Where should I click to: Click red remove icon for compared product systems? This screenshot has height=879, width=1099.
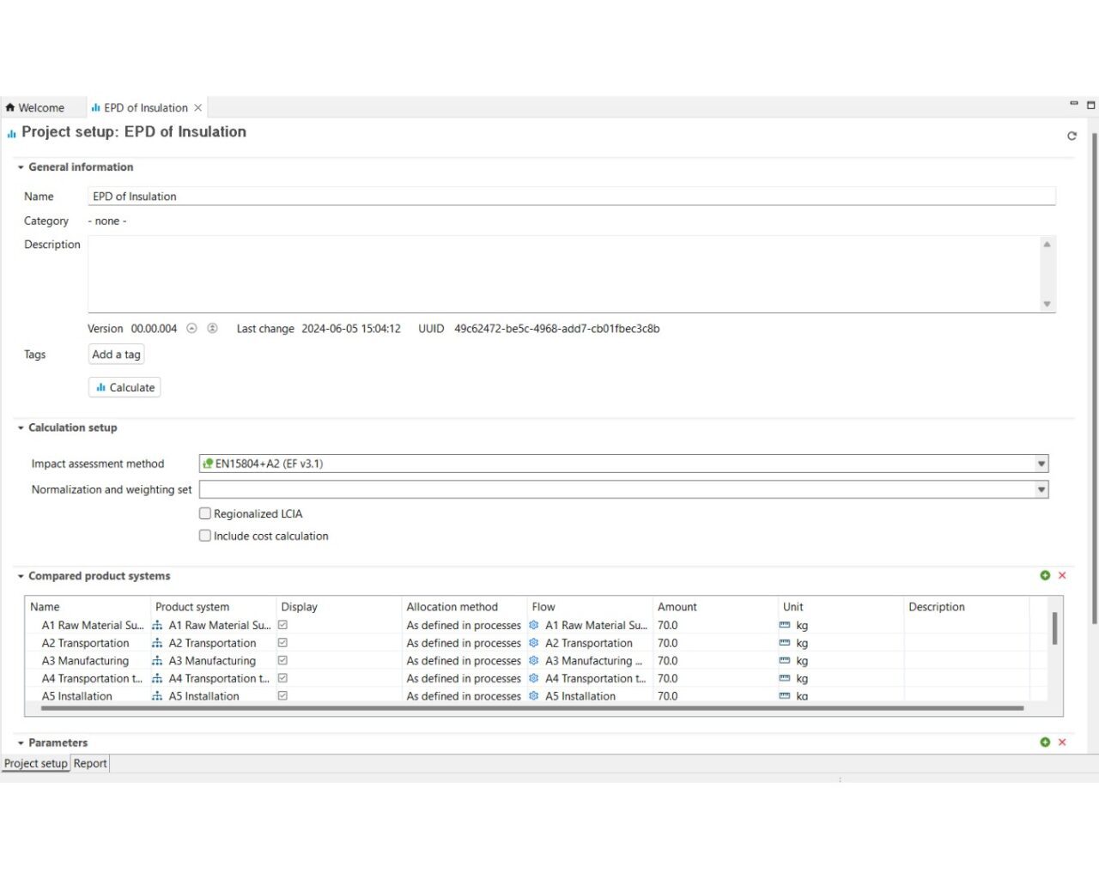point(1062,575)
